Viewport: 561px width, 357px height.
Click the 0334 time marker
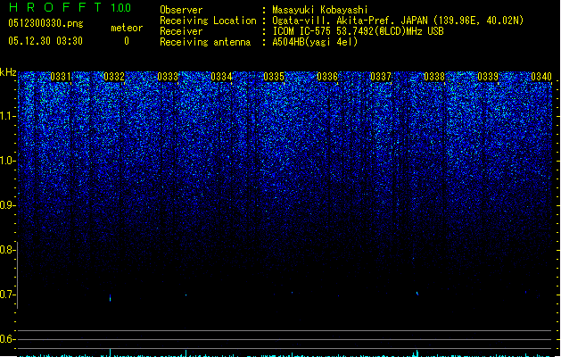pos(221,76)
